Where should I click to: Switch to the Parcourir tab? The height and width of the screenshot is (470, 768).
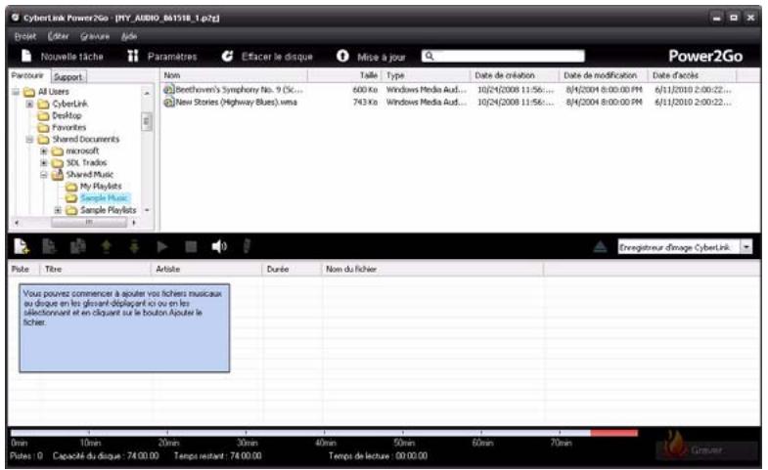click(x=28, y=76)
